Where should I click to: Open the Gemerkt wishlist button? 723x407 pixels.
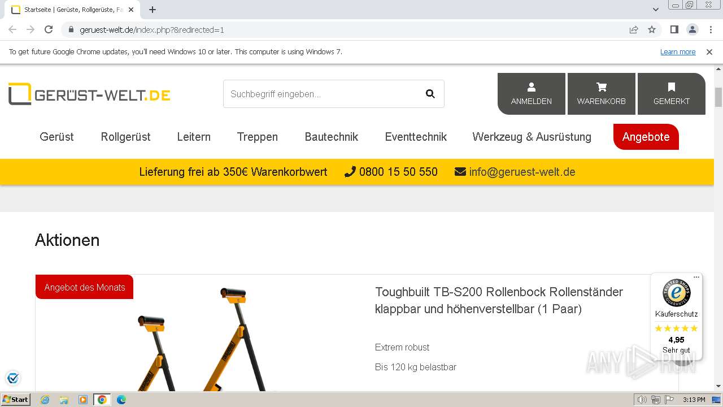(x=672, y=94)
